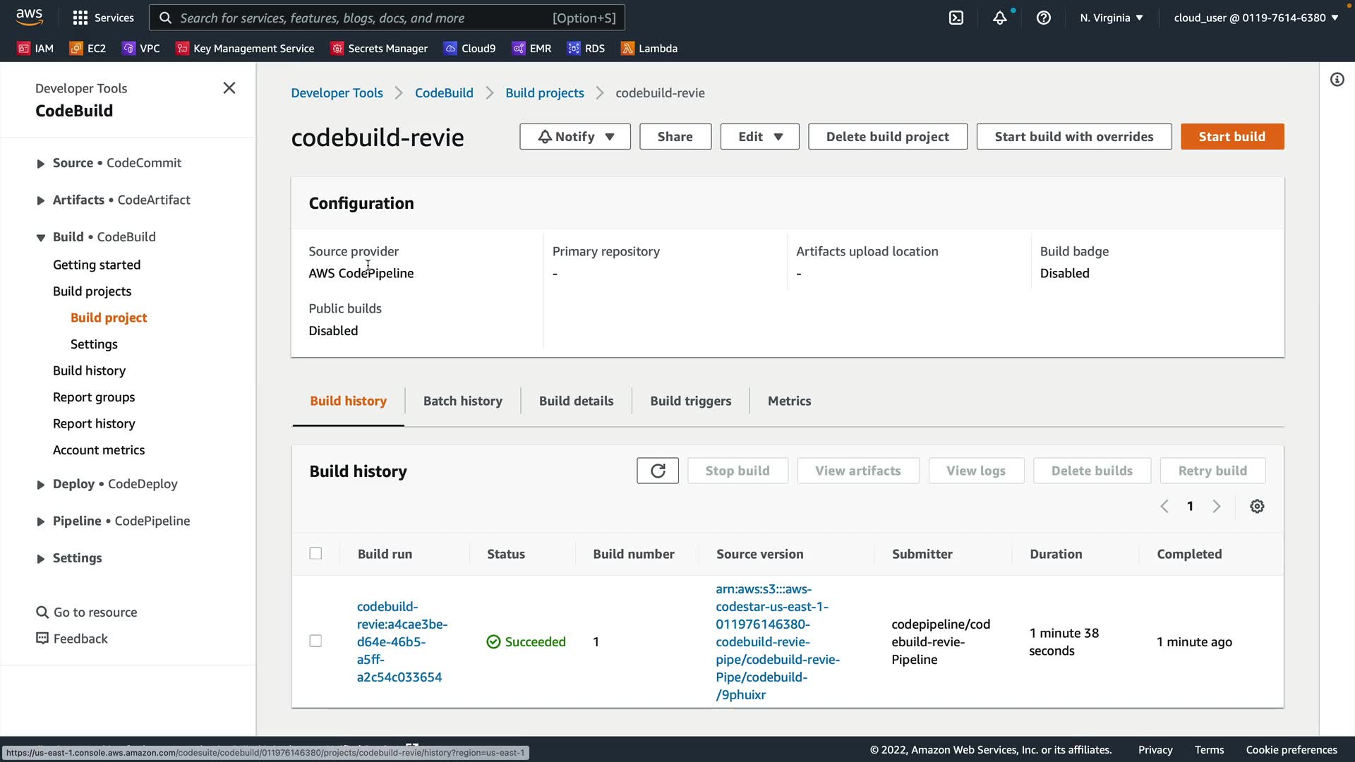Open the CloudShell terminal icon
The image size is (1355, 762).
(x=956, y=18)
